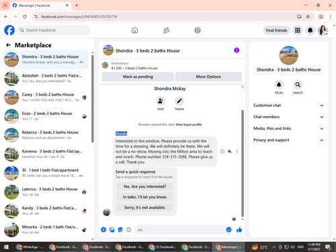This screenshot has height=252, width=336.
Task: Click the Find friends button
Action: click(276, 30)
